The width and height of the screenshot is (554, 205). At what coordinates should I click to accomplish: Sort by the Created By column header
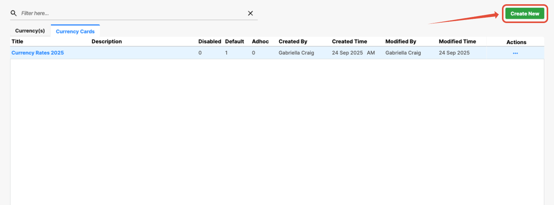(293, 41)
